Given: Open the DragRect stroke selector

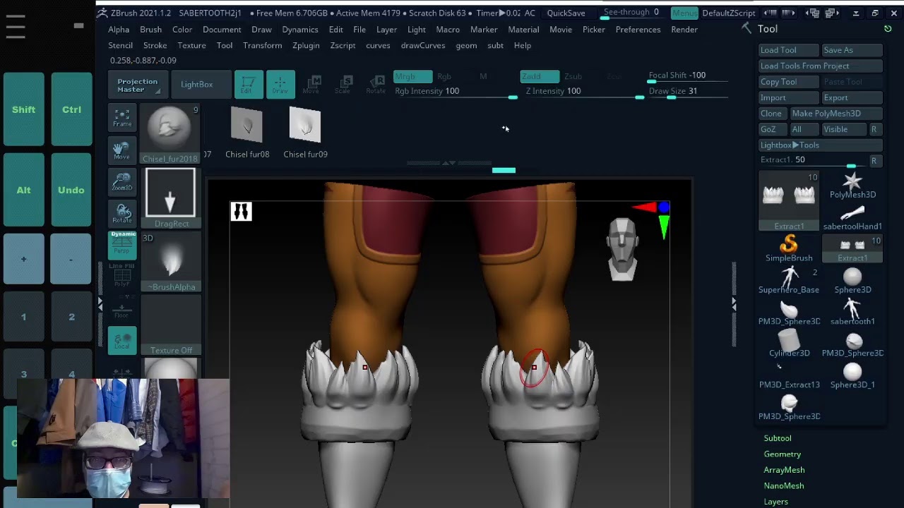Looking at the screenshot, I should (170, 198).
